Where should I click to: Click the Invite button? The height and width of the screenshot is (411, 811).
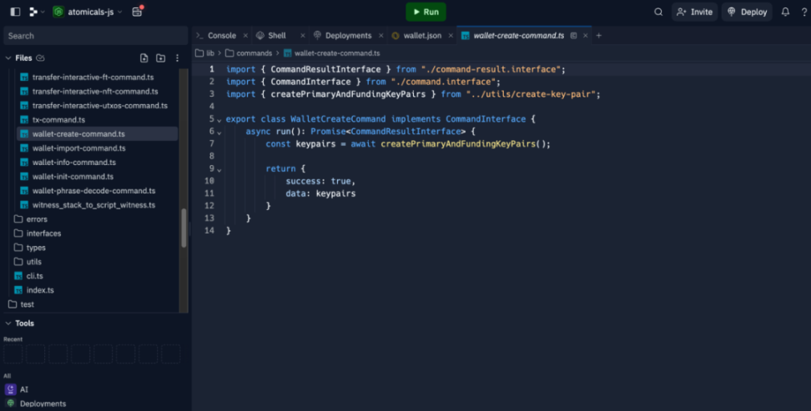pos(695,12)
